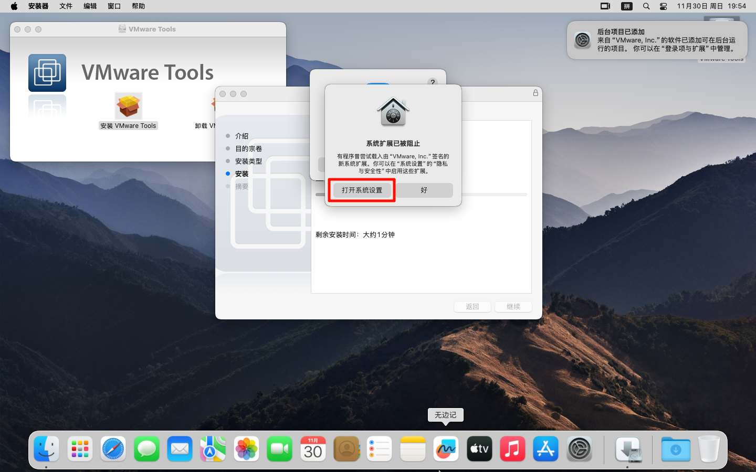
Task: Click the VMware Tools logo icon
Action: [x=47, y=73]
